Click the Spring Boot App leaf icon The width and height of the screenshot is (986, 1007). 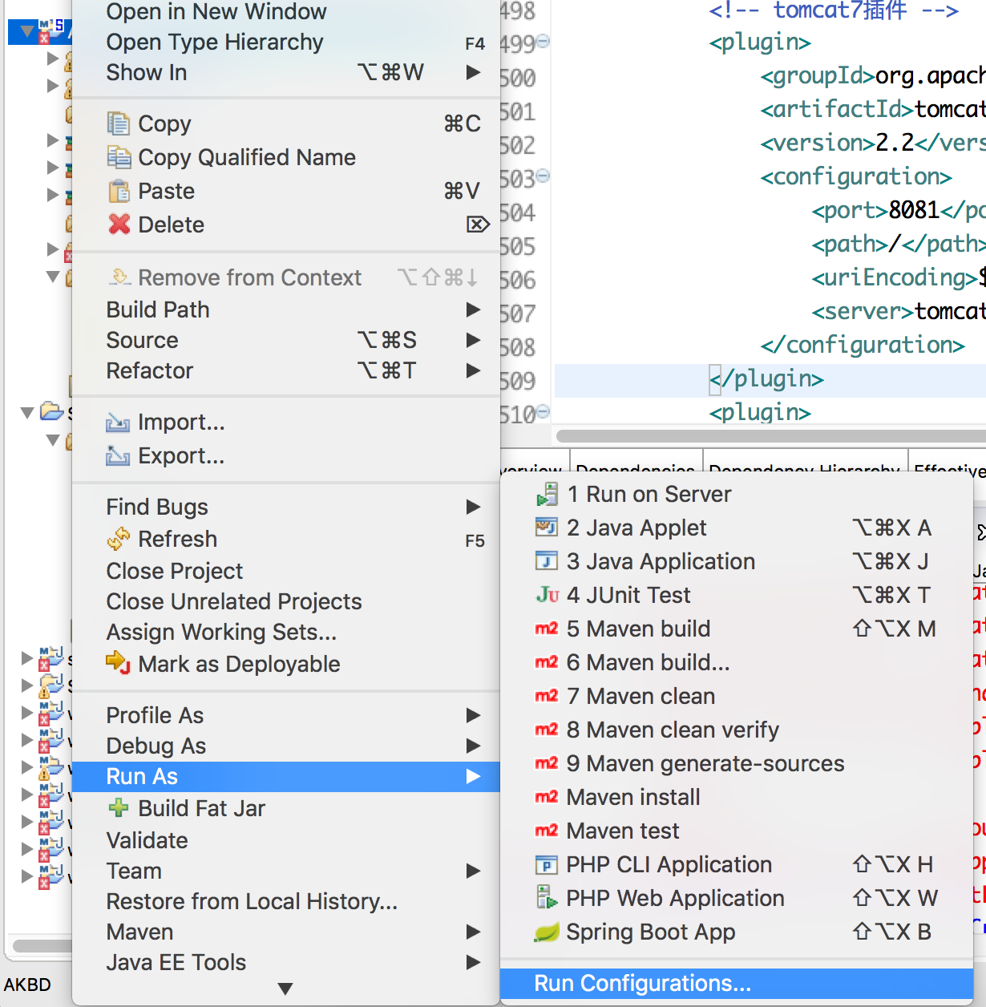[547, 932]
